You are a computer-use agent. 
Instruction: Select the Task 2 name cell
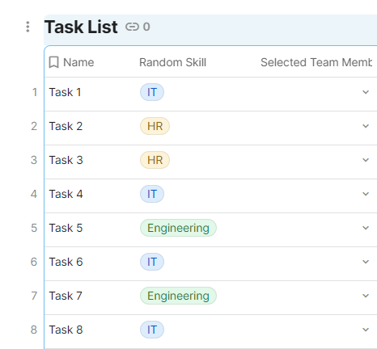90,128
